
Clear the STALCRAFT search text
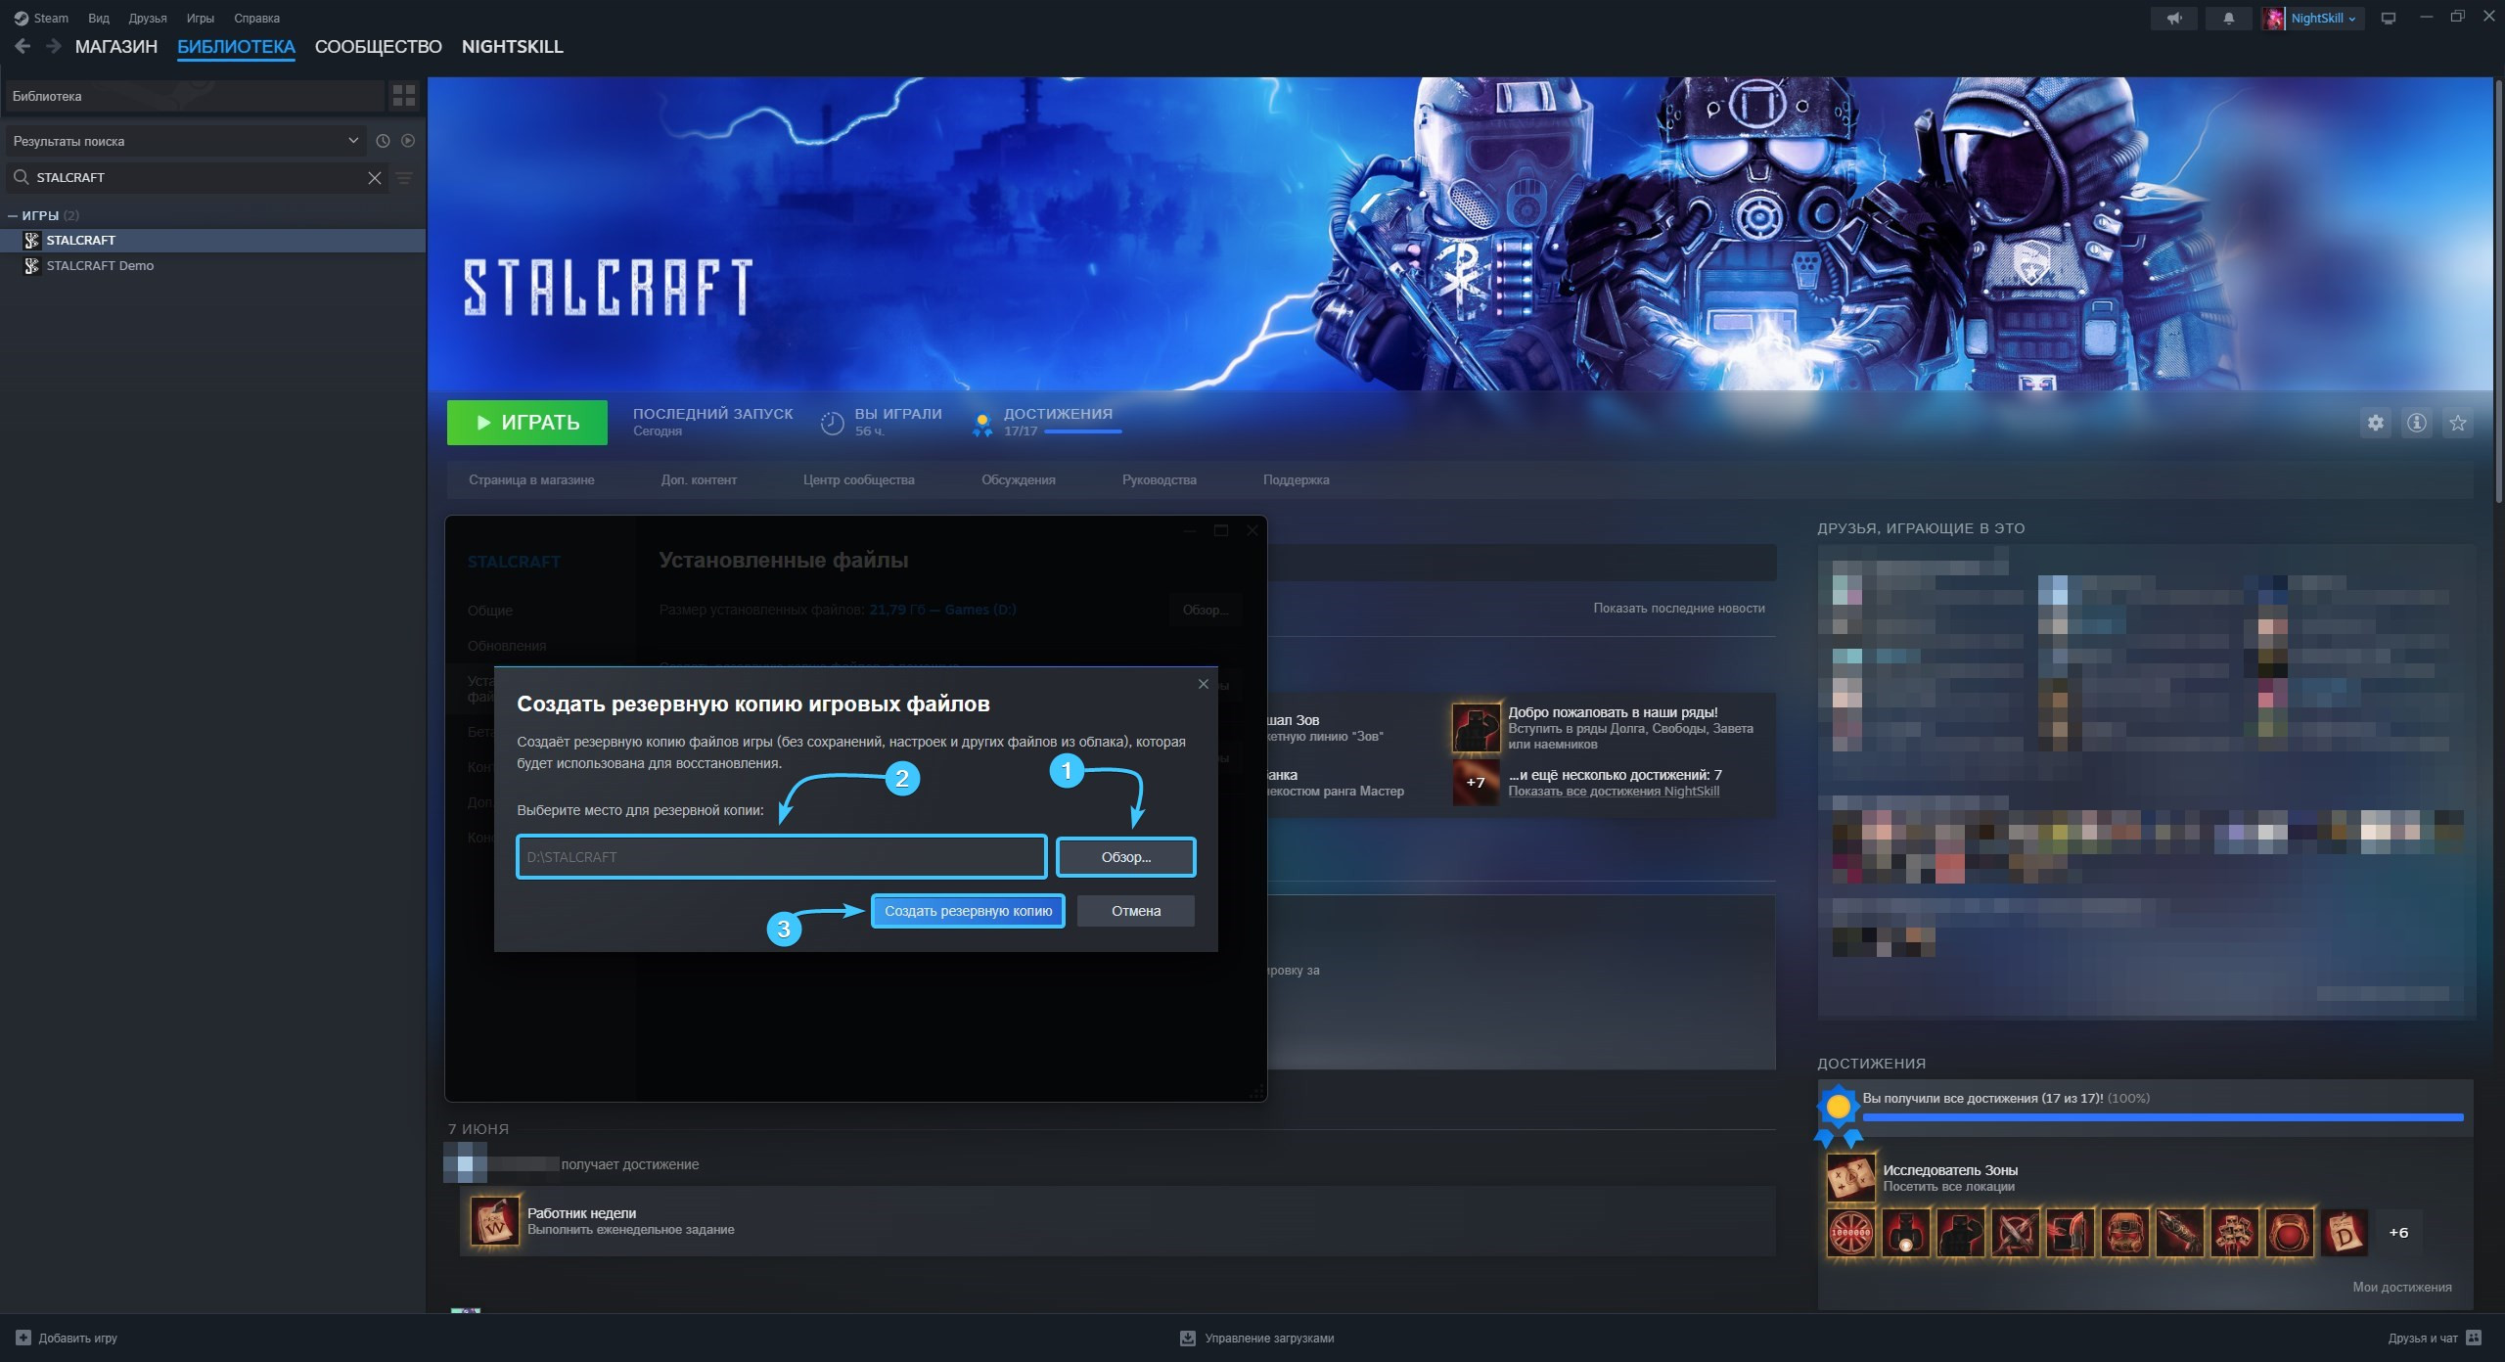pos(374,177)
